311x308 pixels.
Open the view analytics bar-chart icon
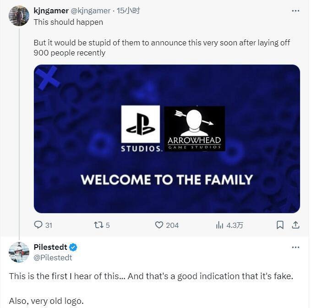click(220, 225)
